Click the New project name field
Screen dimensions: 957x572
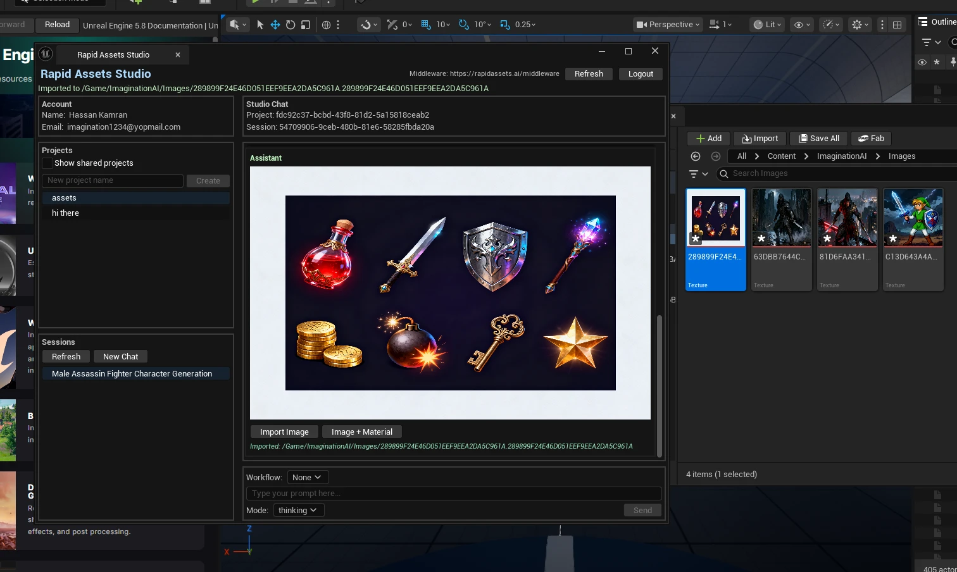click(113, 181)
